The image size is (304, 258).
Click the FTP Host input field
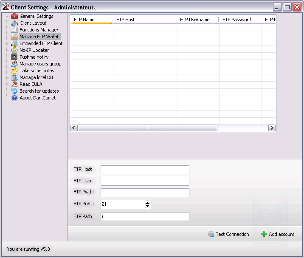click(145, 170)
